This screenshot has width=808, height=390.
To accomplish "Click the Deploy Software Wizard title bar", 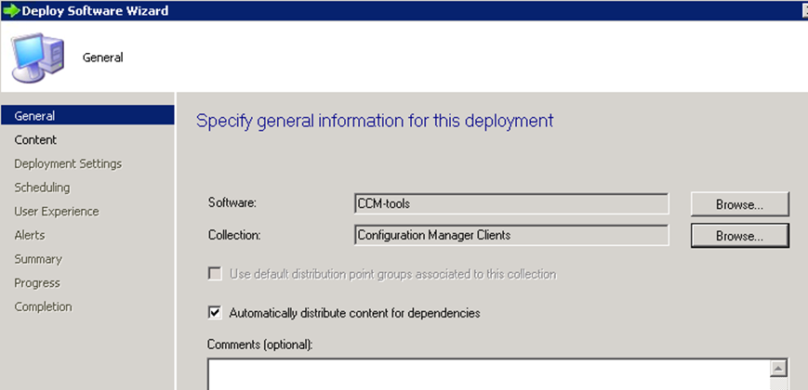I will click(404, 10).
